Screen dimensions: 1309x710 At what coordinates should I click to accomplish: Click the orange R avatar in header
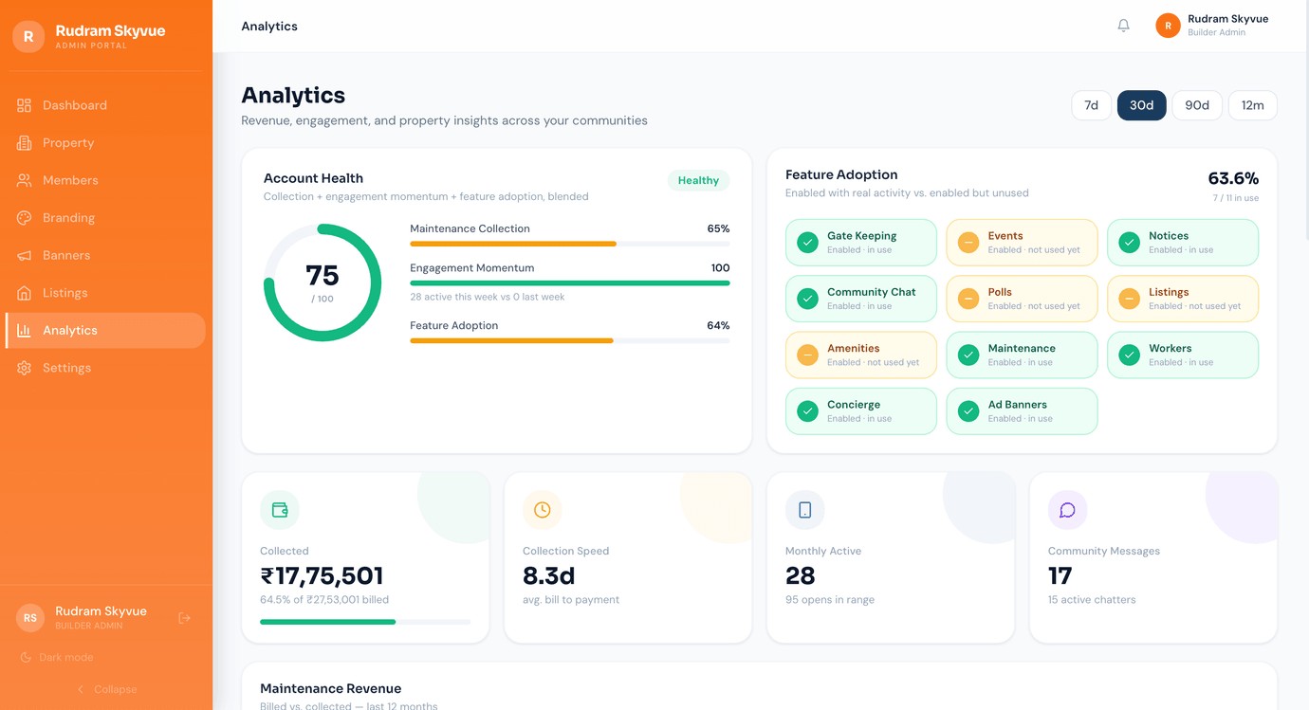tap(1168, 26)
